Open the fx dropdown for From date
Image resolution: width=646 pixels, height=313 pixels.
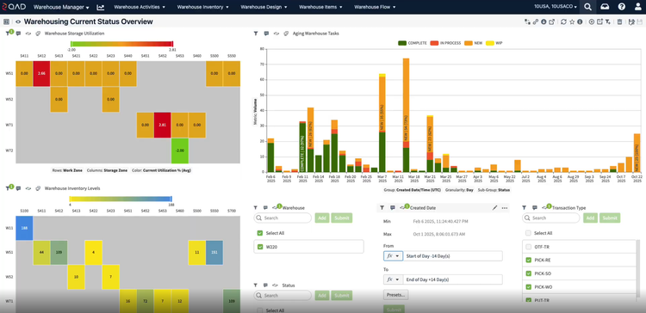click(x=393, y=256)
